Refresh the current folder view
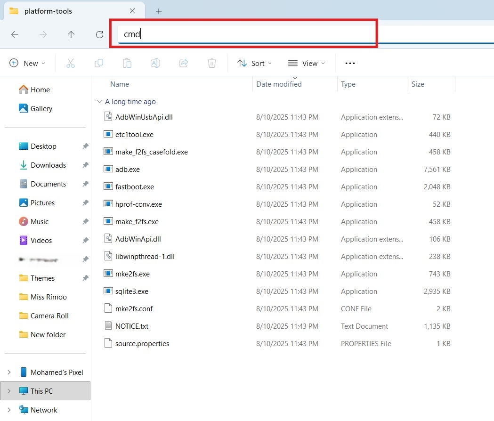The width and height of the screenshot is (494, 421). pos(99,34)
